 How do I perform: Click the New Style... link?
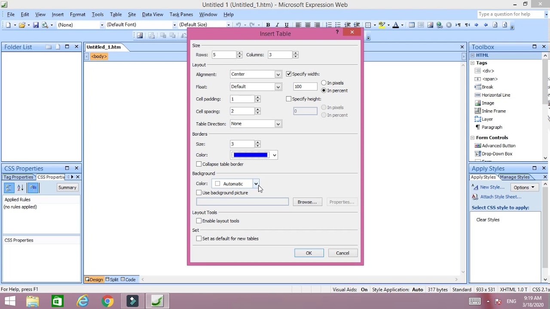(492, 187)
